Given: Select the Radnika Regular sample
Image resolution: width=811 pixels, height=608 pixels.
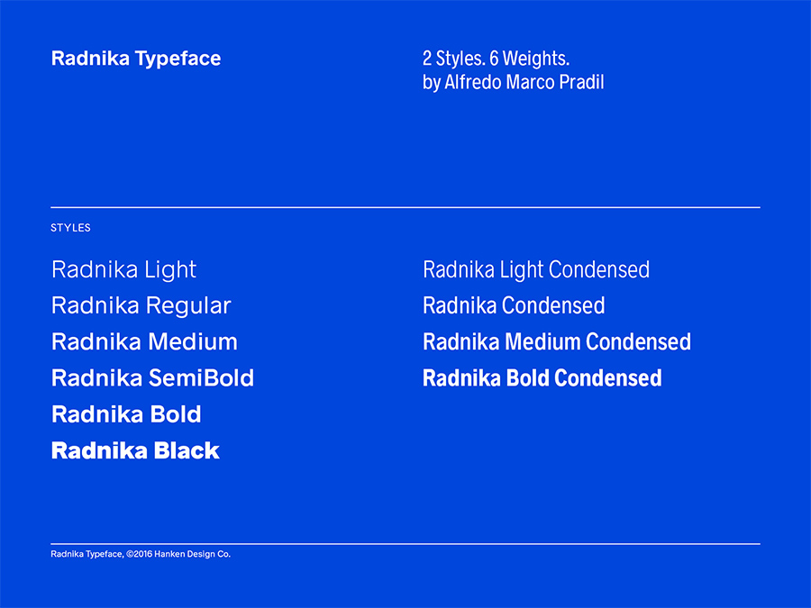Looking at the screenshot, I should point(141,306).
